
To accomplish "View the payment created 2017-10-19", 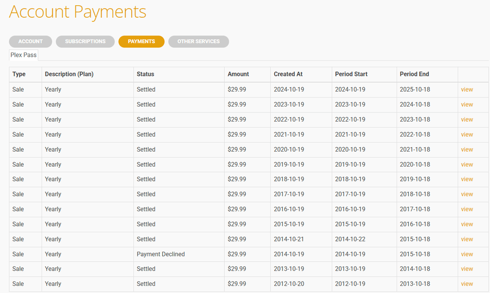I will coord(466,194).
